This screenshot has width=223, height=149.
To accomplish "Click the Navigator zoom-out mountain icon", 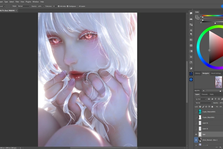I will tap(203, 91).
